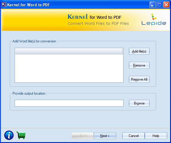Image resolution: width=171 pixels, height=143 pixels.
Task: Focus the output location text field
Action: point(69,103)
